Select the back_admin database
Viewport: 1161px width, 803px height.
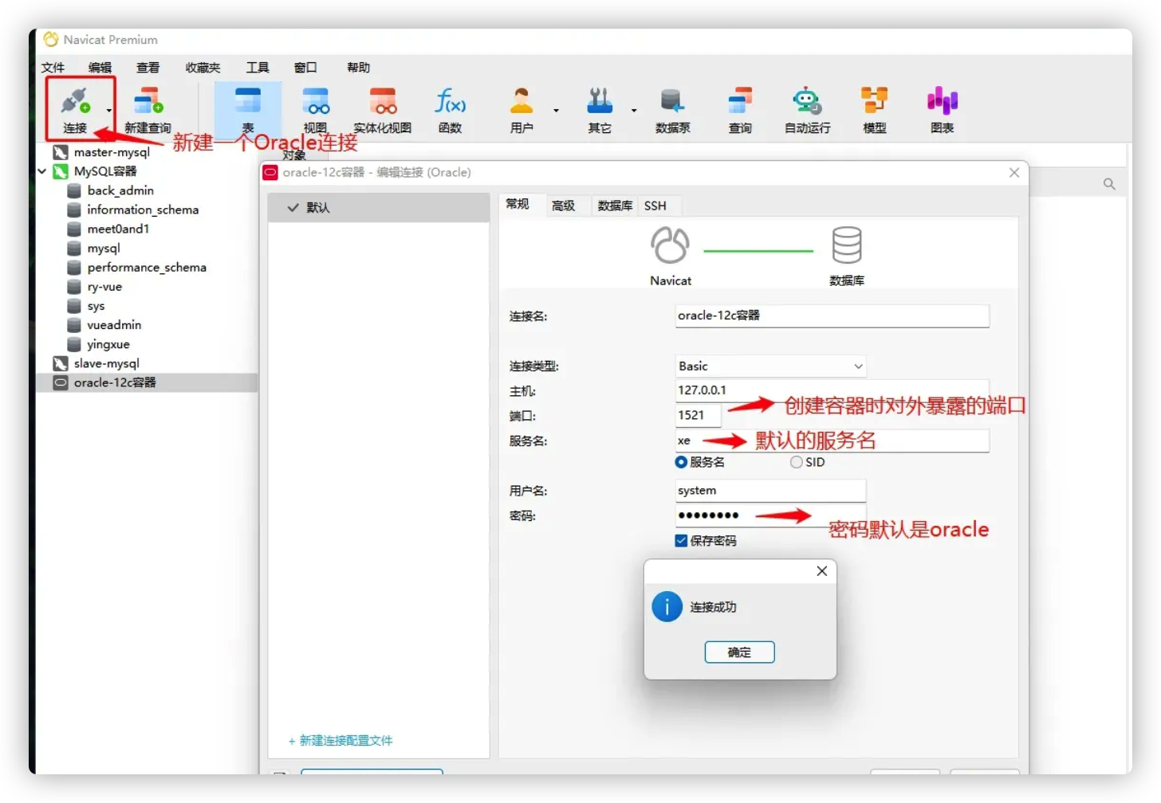pyautogui.click(x=120, y=190)
